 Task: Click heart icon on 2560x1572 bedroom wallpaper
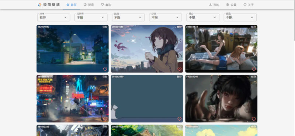[x=254, y=69]
